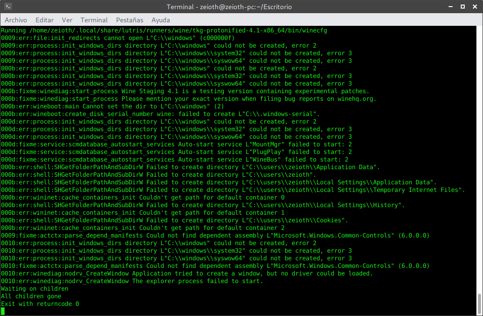483x316 pixels.
Task: Minimize the Terminal window
Action: click(x=450, y=7)
